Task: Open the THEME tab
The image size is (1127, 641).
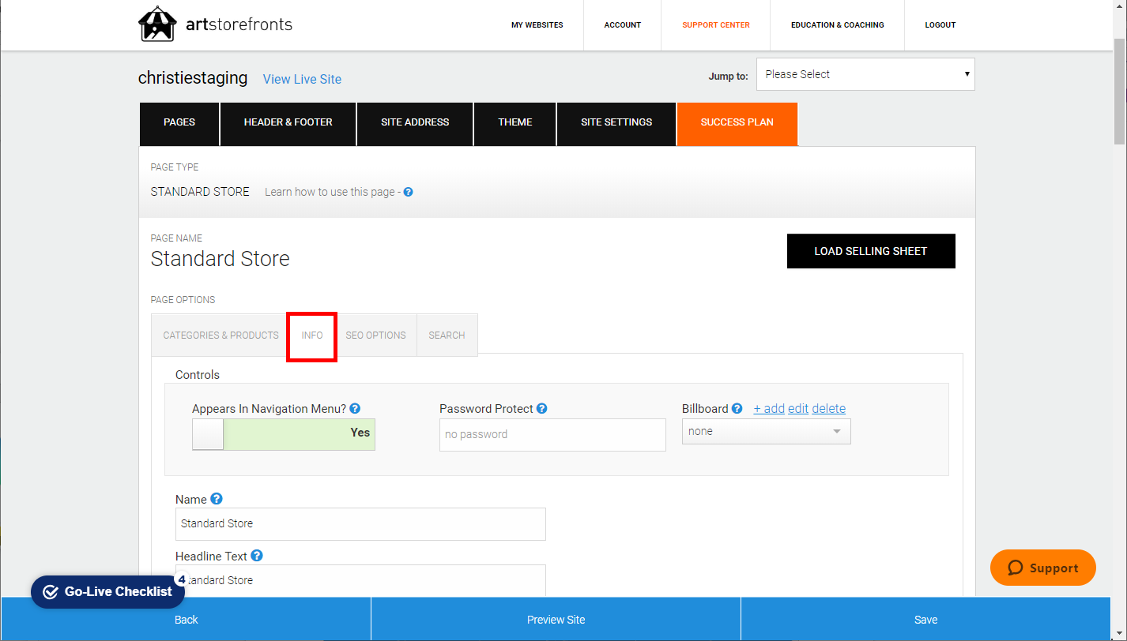Action: pyautogui.click(x=515, y=123)
